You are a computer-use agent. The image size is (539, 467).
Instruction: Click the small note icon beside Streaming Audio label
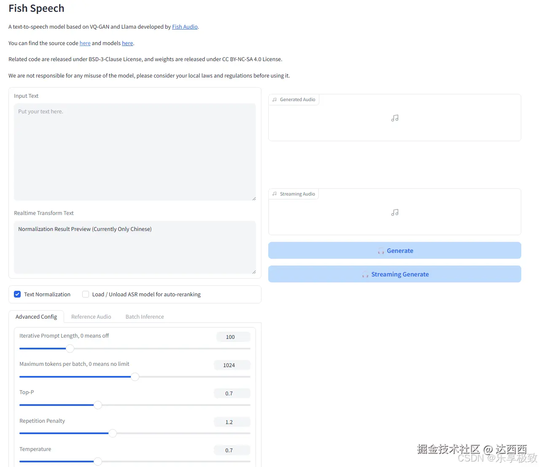click(275, 194)
